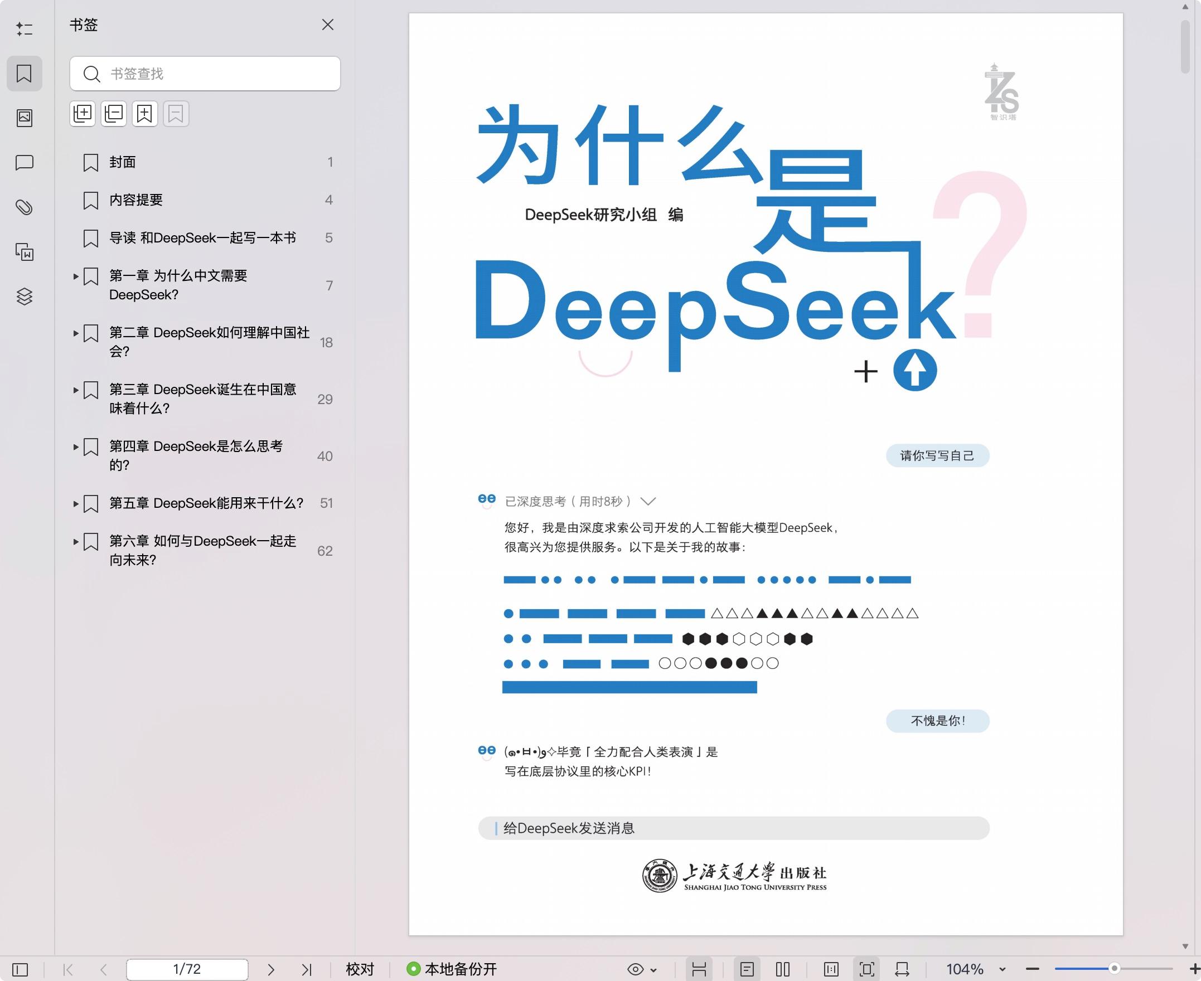Jump to 第二章 DeepSeek如何理解中国社会? text

(x=209, y=342)
